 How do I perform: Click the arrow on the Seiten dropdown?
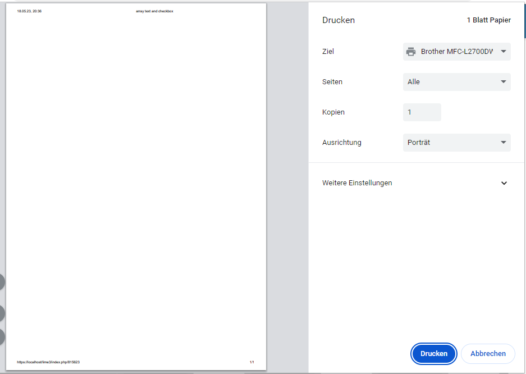click(503, 82)
